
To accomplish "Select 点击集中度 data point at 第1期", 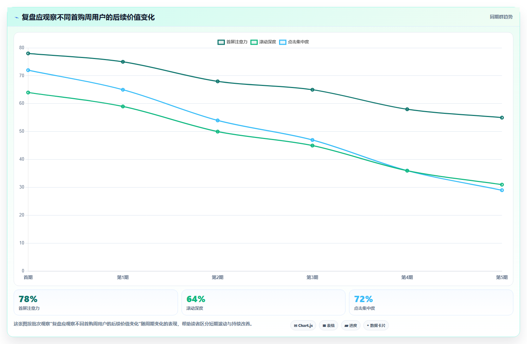I will (123, 90).
